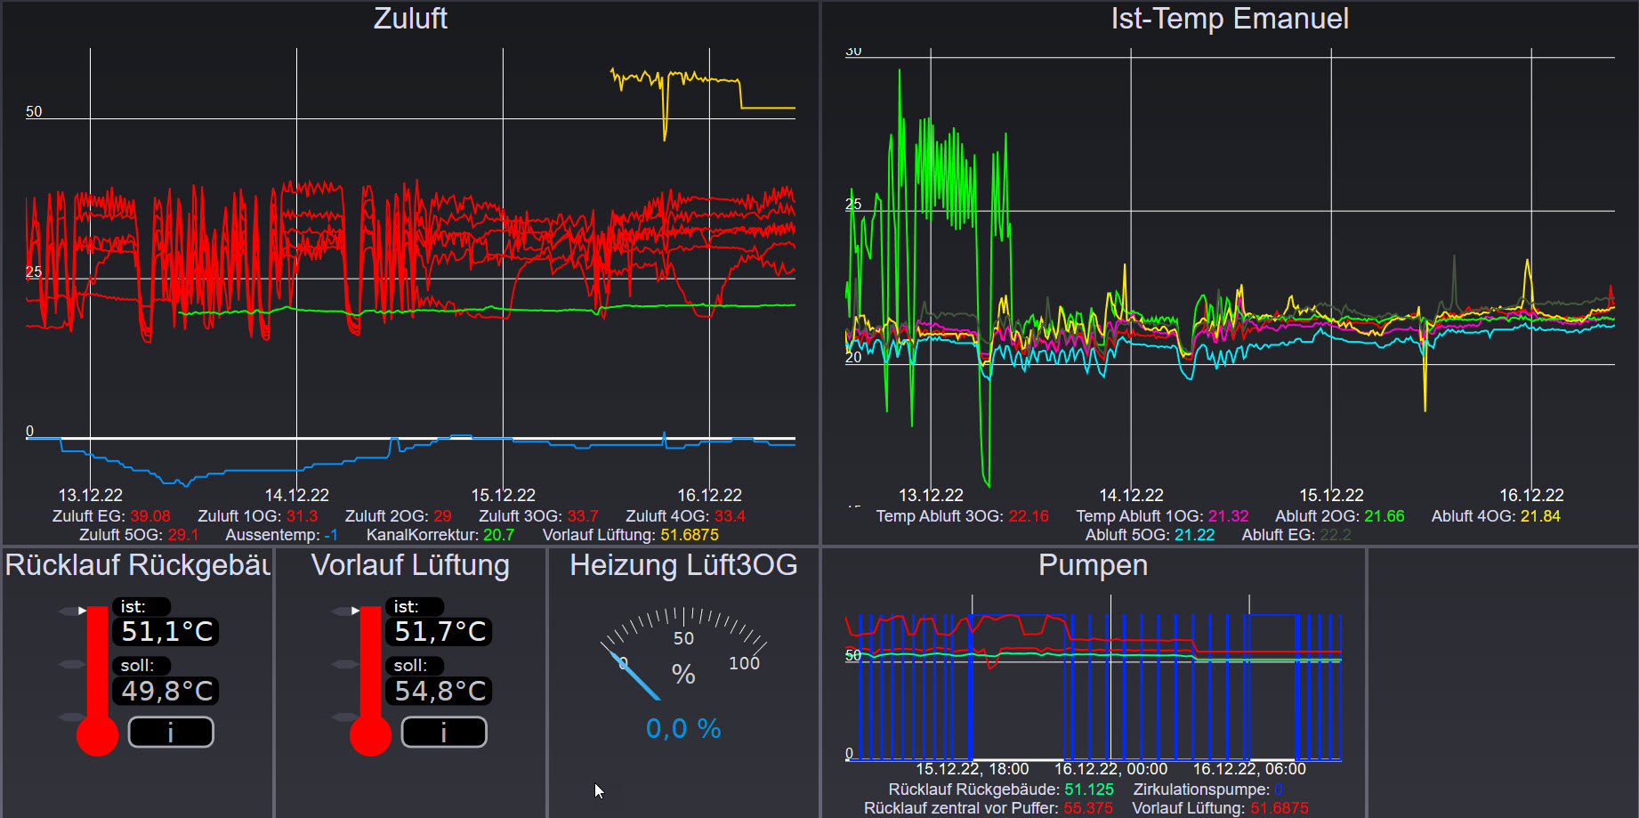Hide the KanalKorrektur series via legend
Viewport: 1639px width, 818px height.
(440, 535)
